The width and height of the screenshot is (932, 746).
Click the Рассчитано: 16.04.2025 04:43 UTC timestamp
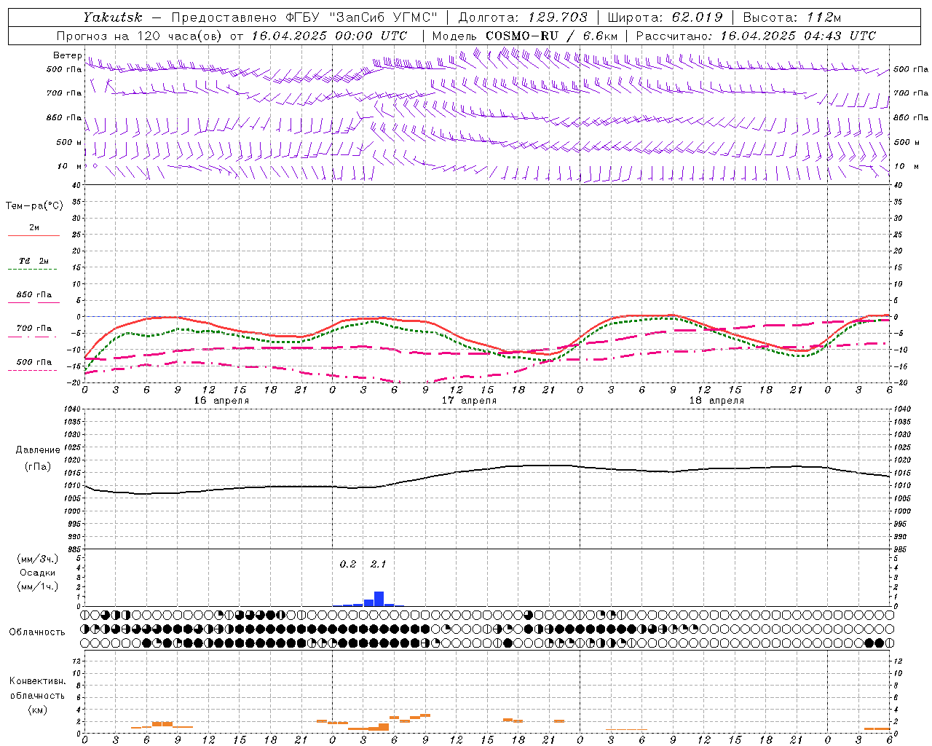point(756,36)
